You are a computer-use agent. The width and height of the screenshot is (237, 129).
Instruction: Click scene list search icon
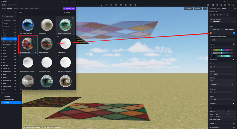(x=2, y=93)
